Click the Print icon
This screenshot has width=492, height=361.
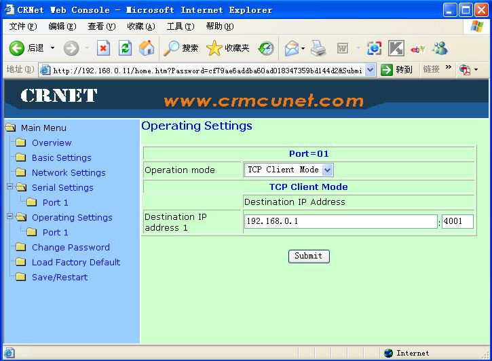(318, 48)
